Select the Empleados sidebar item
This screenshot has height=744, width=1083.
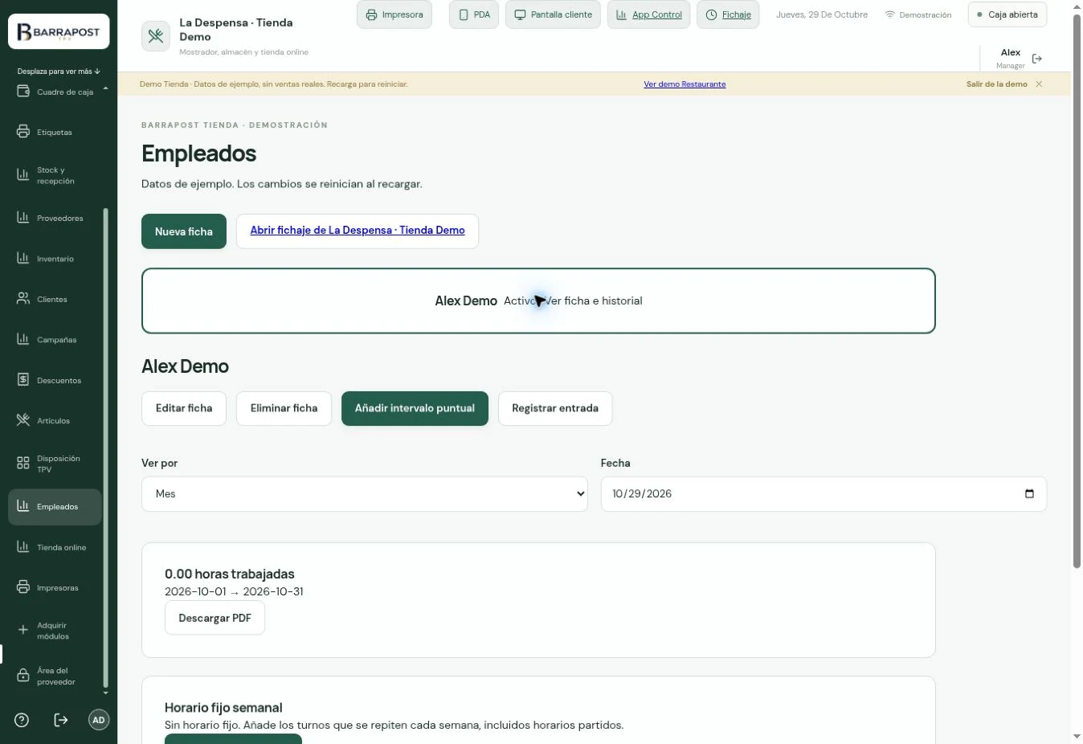[x=55, y=507]
